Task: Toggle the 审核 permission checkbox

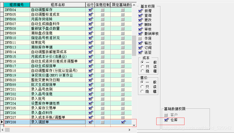Action: tap(140, 29)
